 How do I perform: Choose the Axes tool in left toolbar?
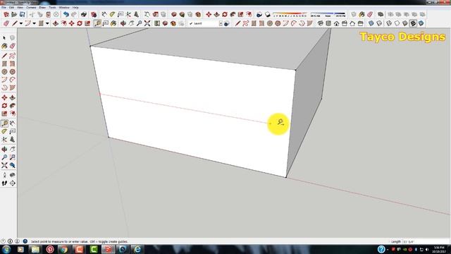pos(4,140)
